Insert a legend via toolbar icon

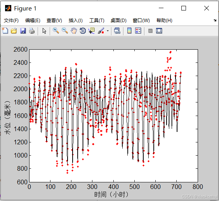point(138,31)
